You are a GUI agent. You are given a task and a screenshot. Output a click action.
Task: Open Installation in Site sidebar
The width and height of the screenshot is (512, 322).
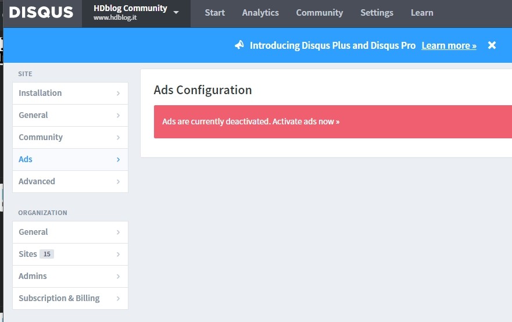tap(70, 93)
